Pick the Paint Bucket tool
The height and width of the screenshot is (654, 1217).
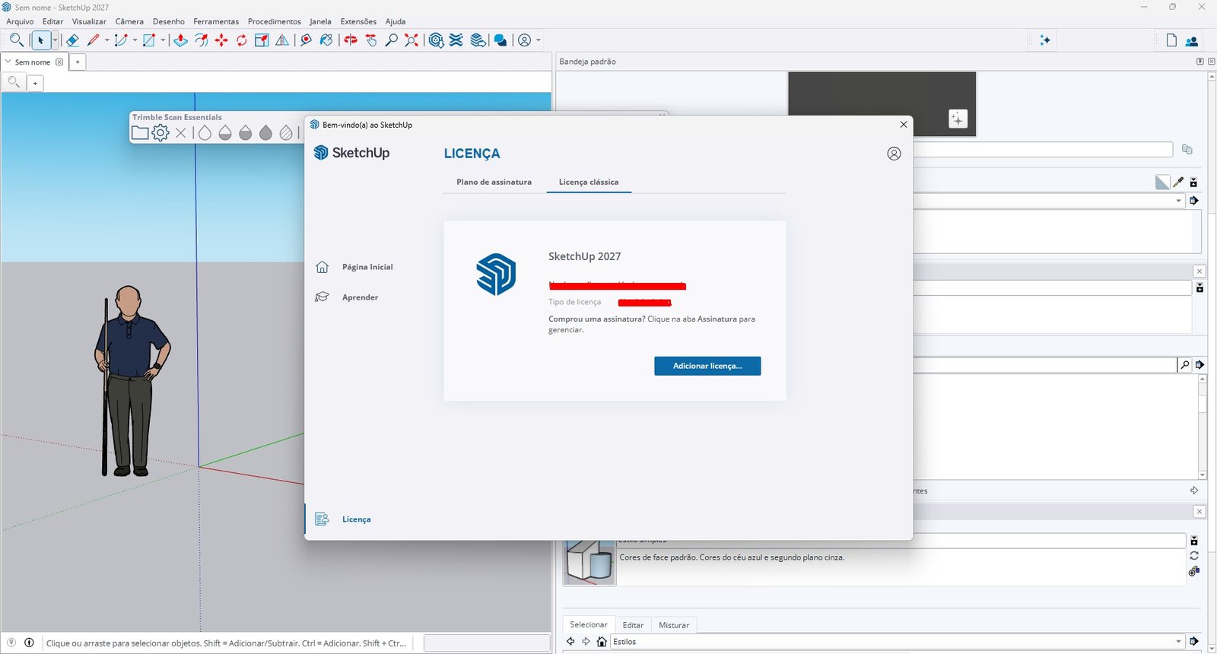326,40
